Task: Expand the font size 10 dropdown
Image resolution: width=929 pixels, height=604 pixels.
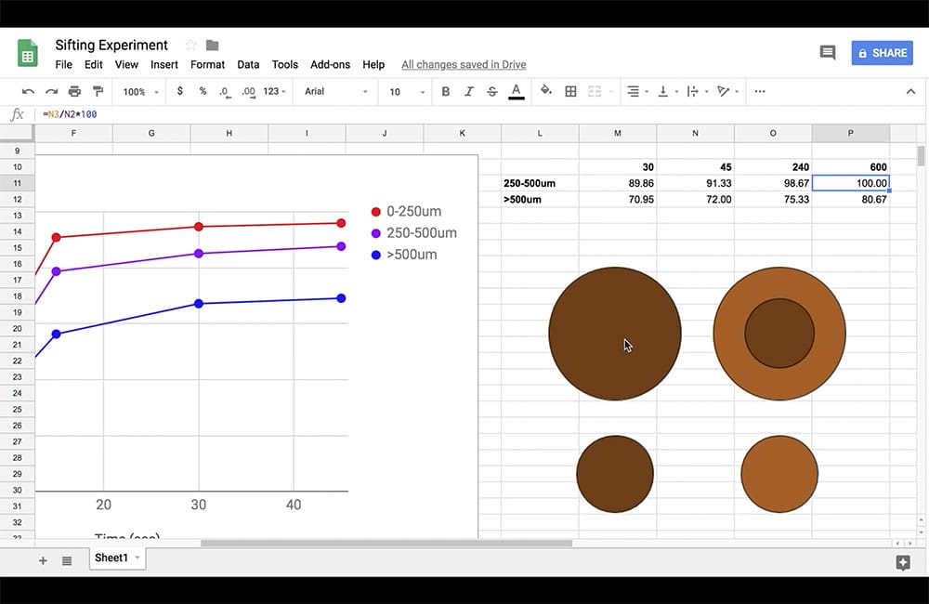Action: [x=404, y=92]
